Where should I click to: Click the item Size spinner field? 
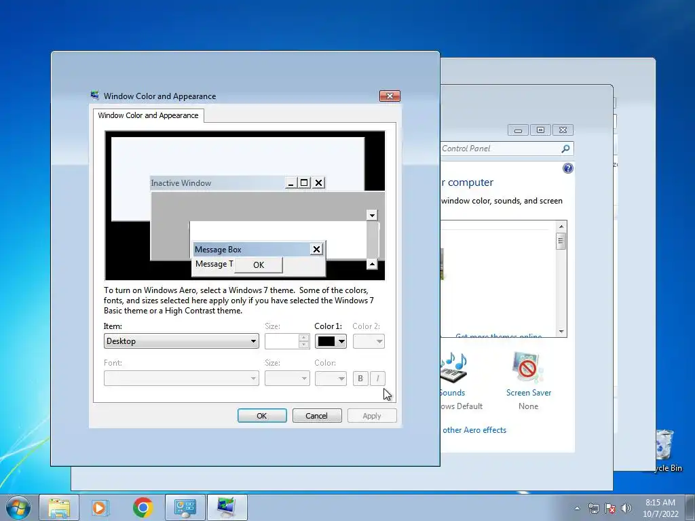click(287, 341)
